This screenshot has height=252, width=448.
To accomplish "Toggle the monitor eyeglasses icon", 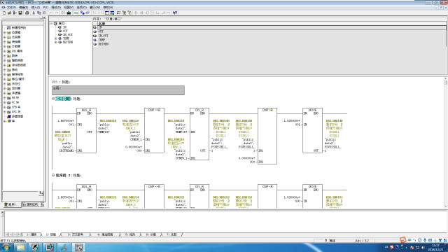I will (87, 13).
